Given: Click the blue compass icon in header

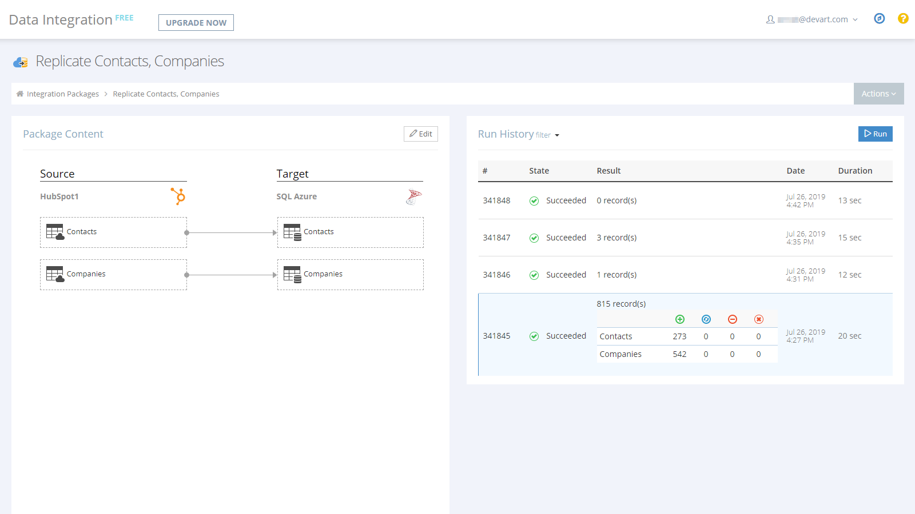Looking at the screenshot, I should tap(879, 18).
